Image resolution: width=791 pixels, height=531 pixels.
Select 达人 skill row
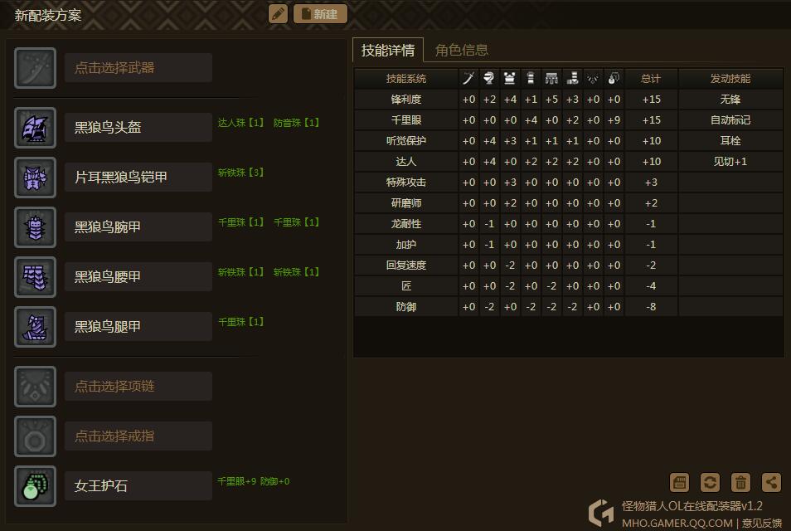point(569,162)
